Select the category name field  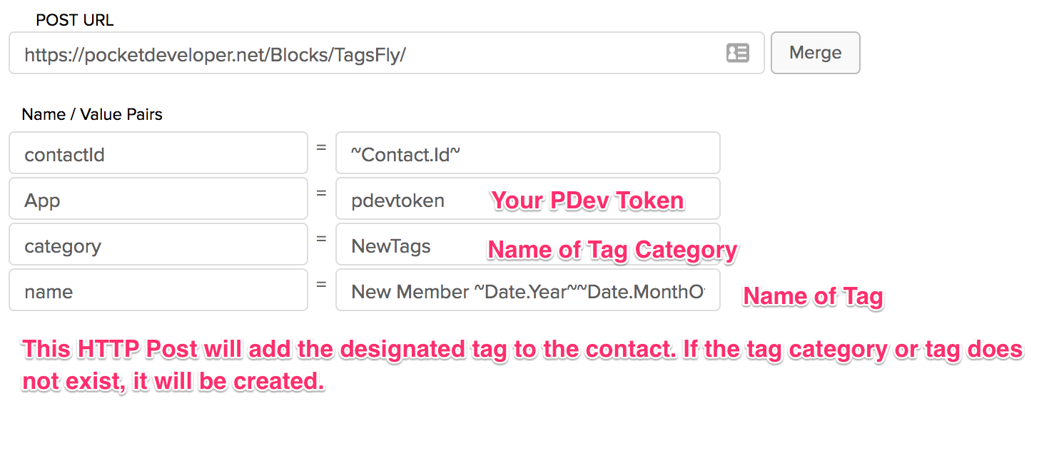pos(158,244)
